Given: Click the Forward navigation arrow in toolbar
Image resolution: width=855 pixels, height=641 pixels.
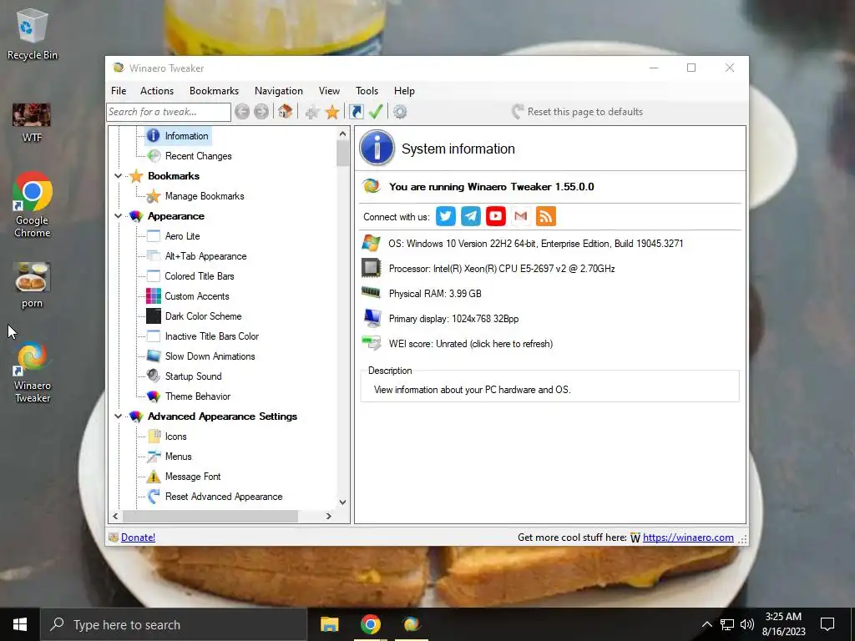Looking at the screenshot, I should pyautogui.click(x=261, y=112).
